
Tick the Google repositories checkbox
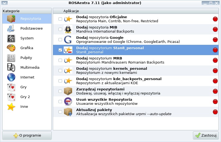pos(60,40)
